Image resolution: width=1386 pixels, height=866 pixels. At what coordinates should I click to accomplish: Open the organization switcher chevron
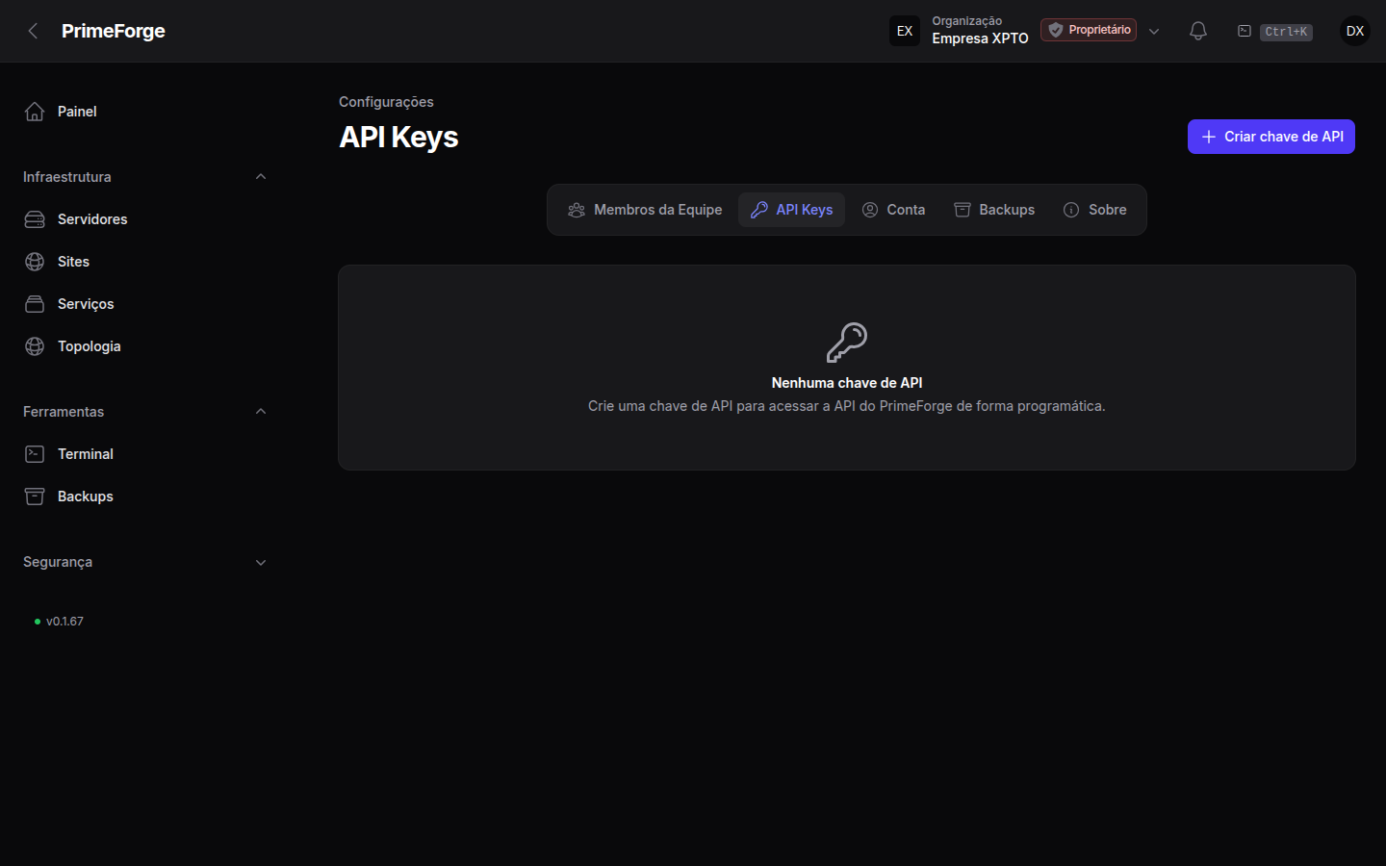pos(1154,31)
